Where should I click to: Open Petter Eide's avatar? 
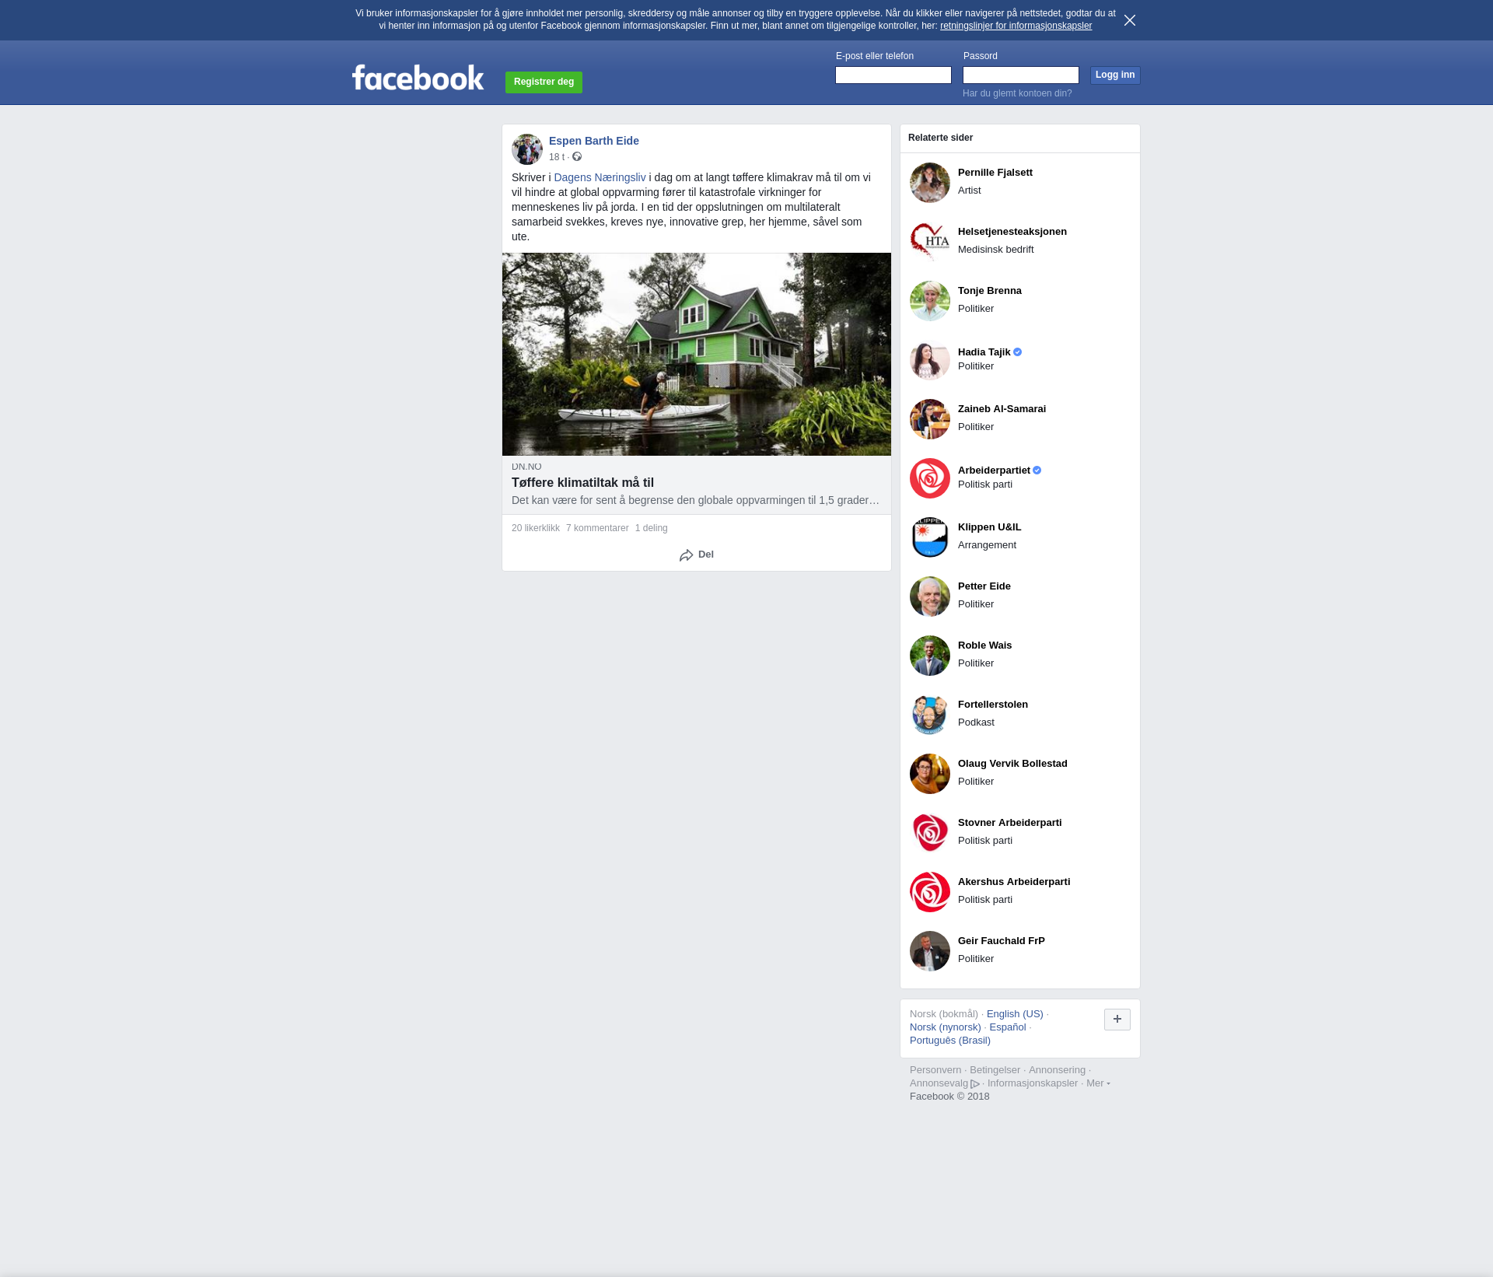click(930, 597)
